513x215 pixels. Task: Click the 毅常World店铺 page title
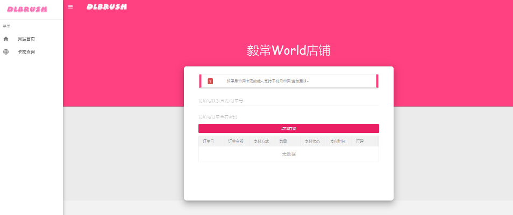pos(289,50)
